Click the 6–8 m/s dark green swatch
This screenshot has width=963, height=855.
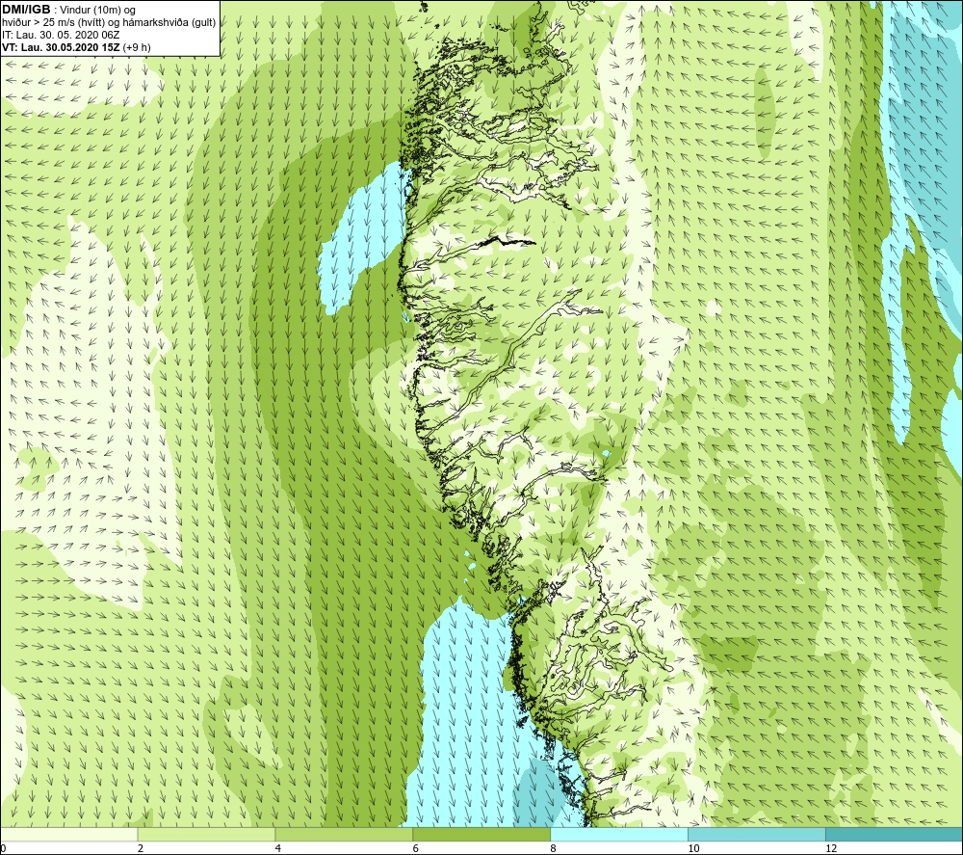[x=481, y=834]
